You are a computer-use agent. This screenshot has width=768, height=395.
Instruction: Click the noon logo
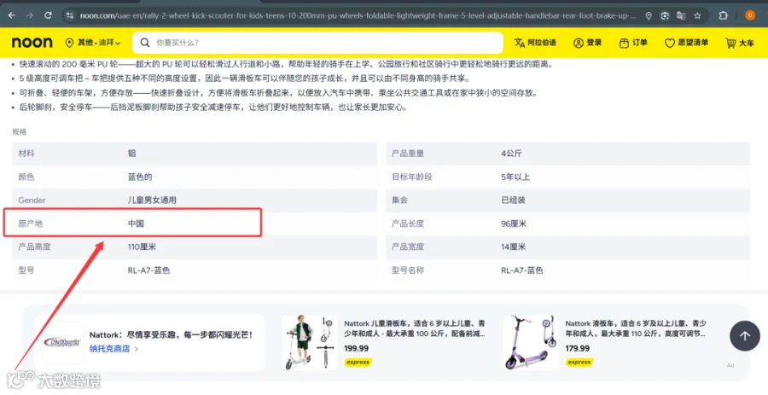pyautogui.click(x=32, y=43)
